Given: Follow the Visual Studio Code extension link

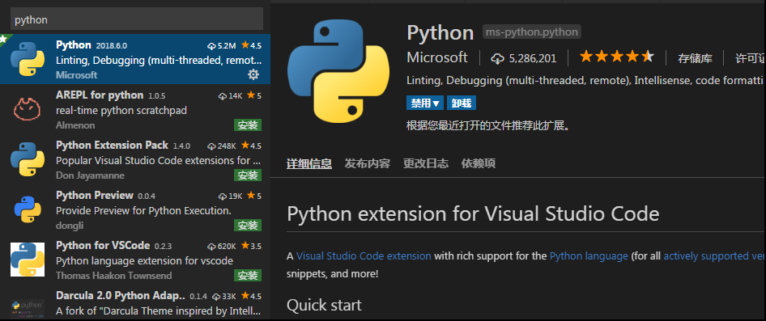Looking at the screenshot, I should click(364, 256).
